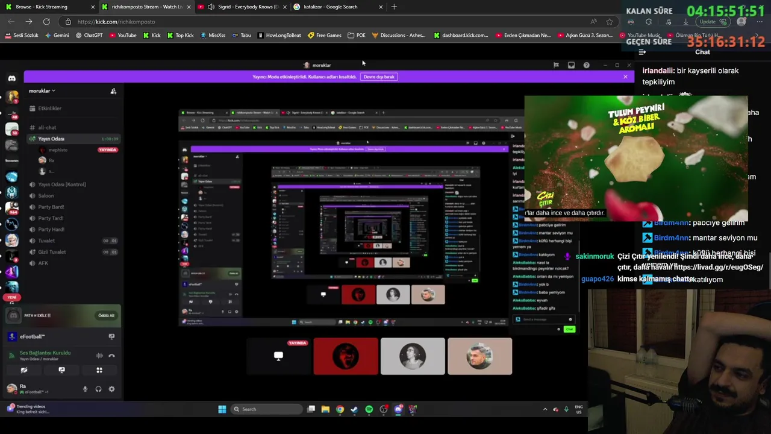Join Yayın Odası [Kontrol] voice channel
The height and width of the screenshot is (434, 771).
click(62, 184)
